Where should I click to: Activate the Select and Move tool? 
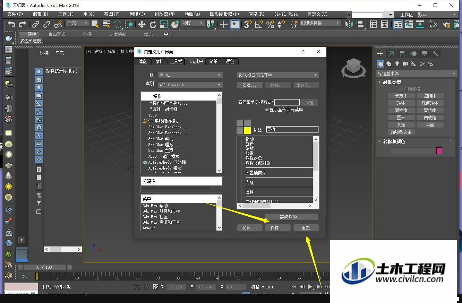click(142, 24)
